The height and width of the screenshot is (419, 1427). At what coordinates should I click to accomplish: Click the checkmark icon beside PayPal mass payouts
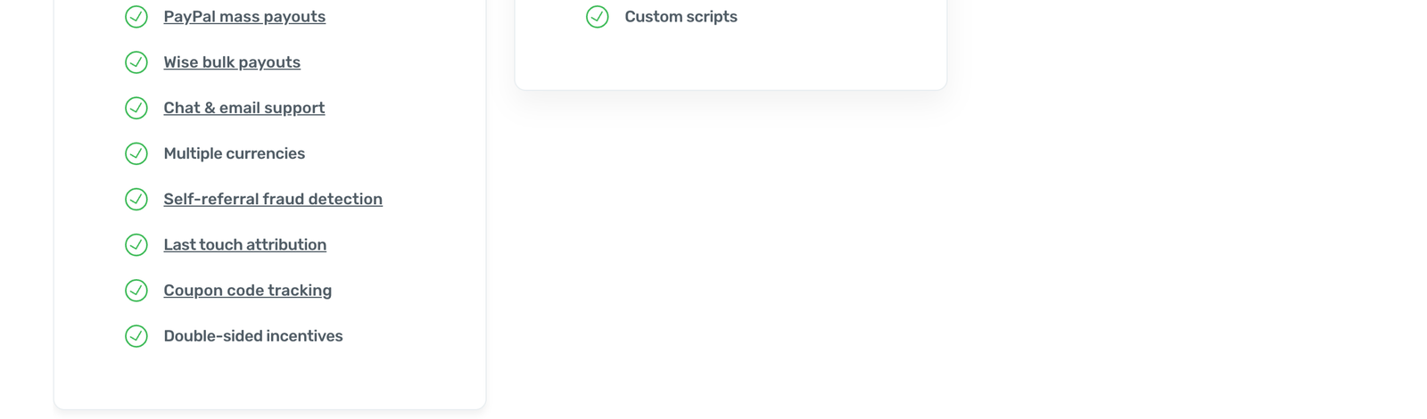coord(136,17)
